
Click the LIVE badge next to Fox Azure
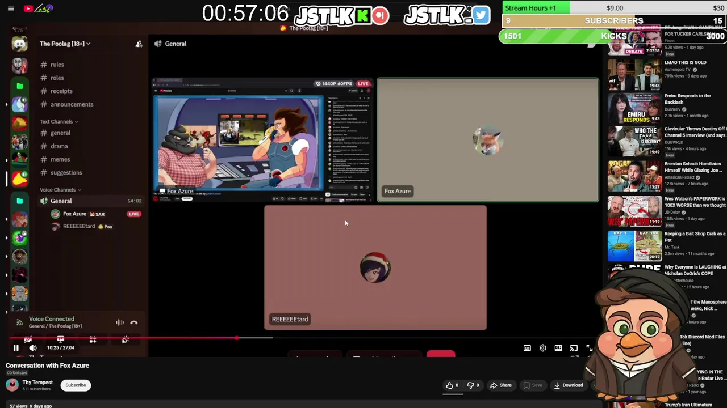click(134, 214)
